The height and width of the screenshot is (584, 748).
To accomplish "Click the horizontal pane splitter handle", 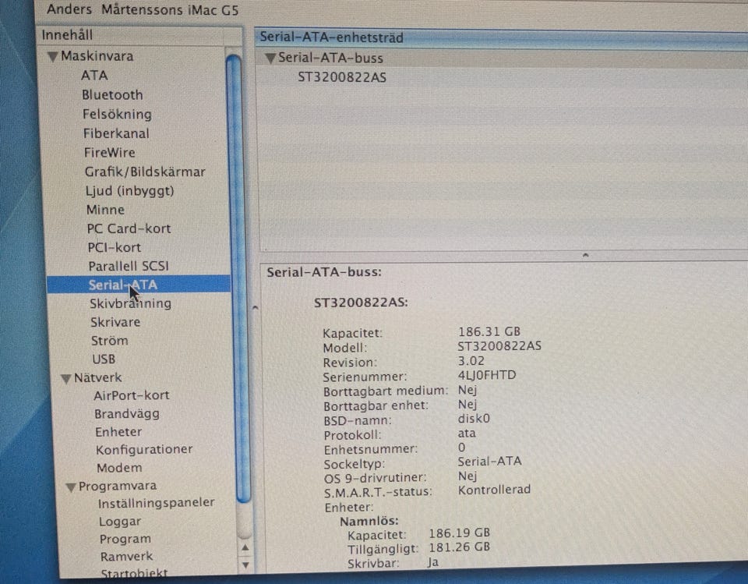I will 585,256.
